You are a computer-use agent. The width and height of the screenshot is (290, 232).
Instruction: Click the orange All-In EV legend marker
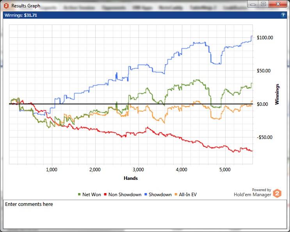click(x=176, y=195)
